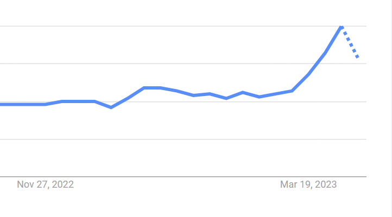
Task: Click the start of the mid-chart flat plateau
Action: [144, 88]
